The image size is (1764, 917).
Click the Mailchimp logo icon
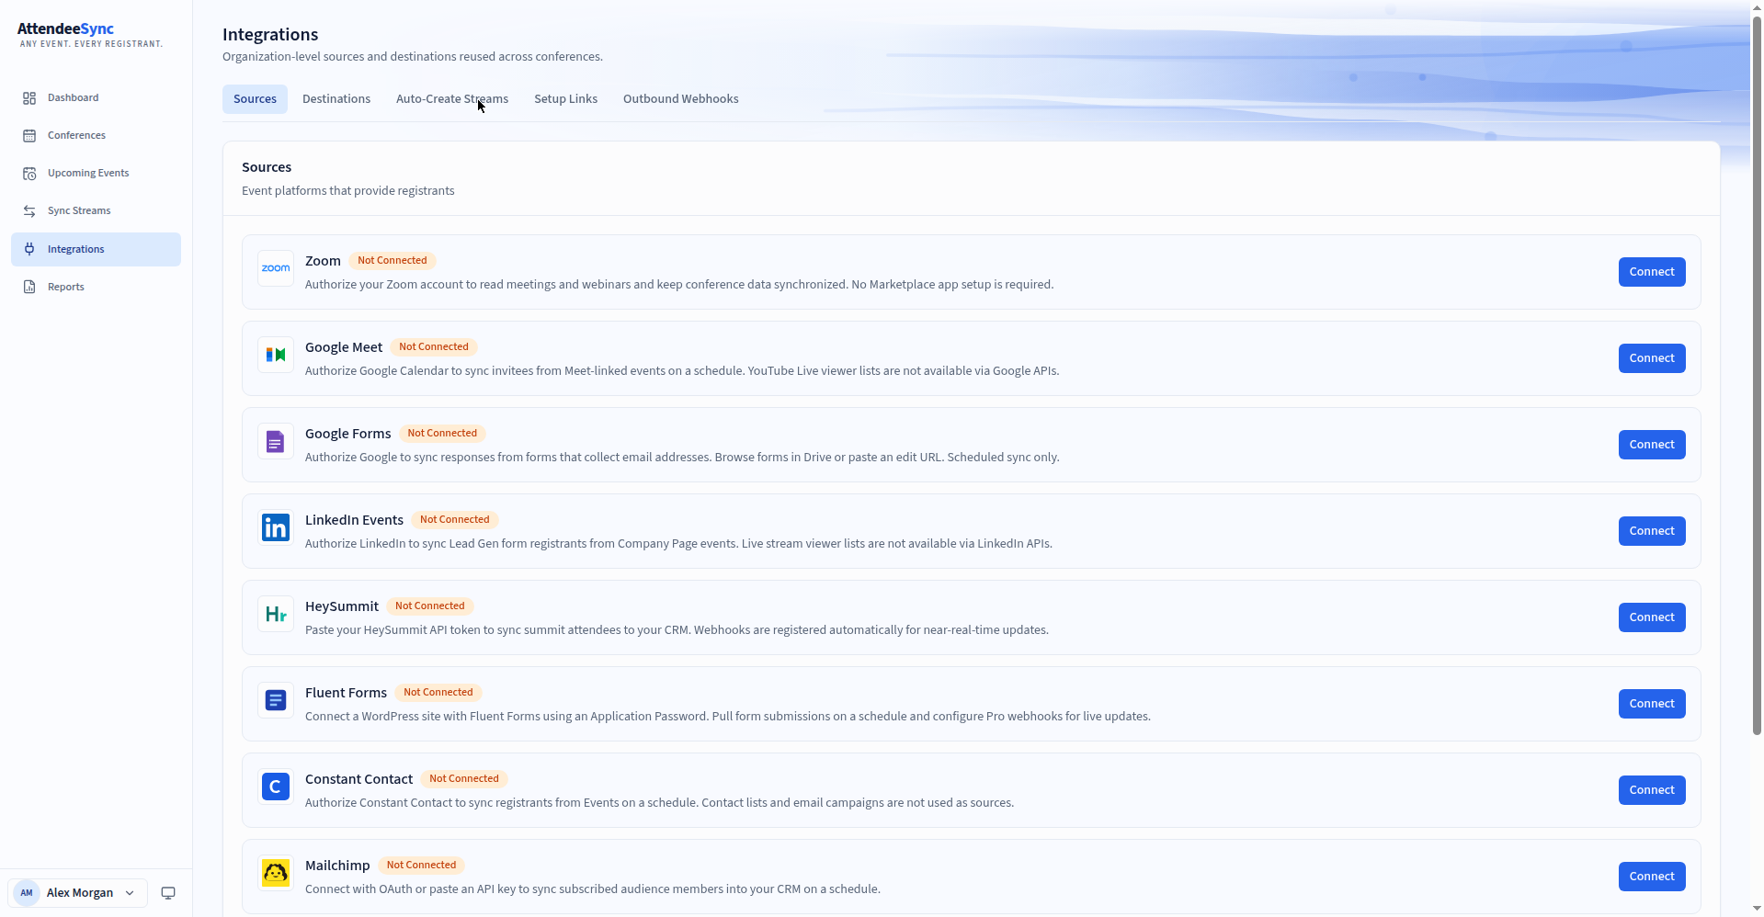(276, 873)
